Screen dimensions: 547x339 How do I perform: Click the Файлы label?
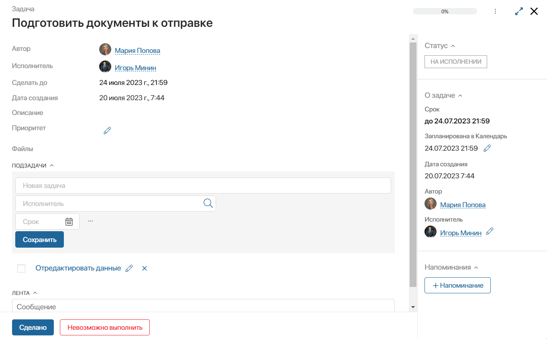click(x=22, y=149)
